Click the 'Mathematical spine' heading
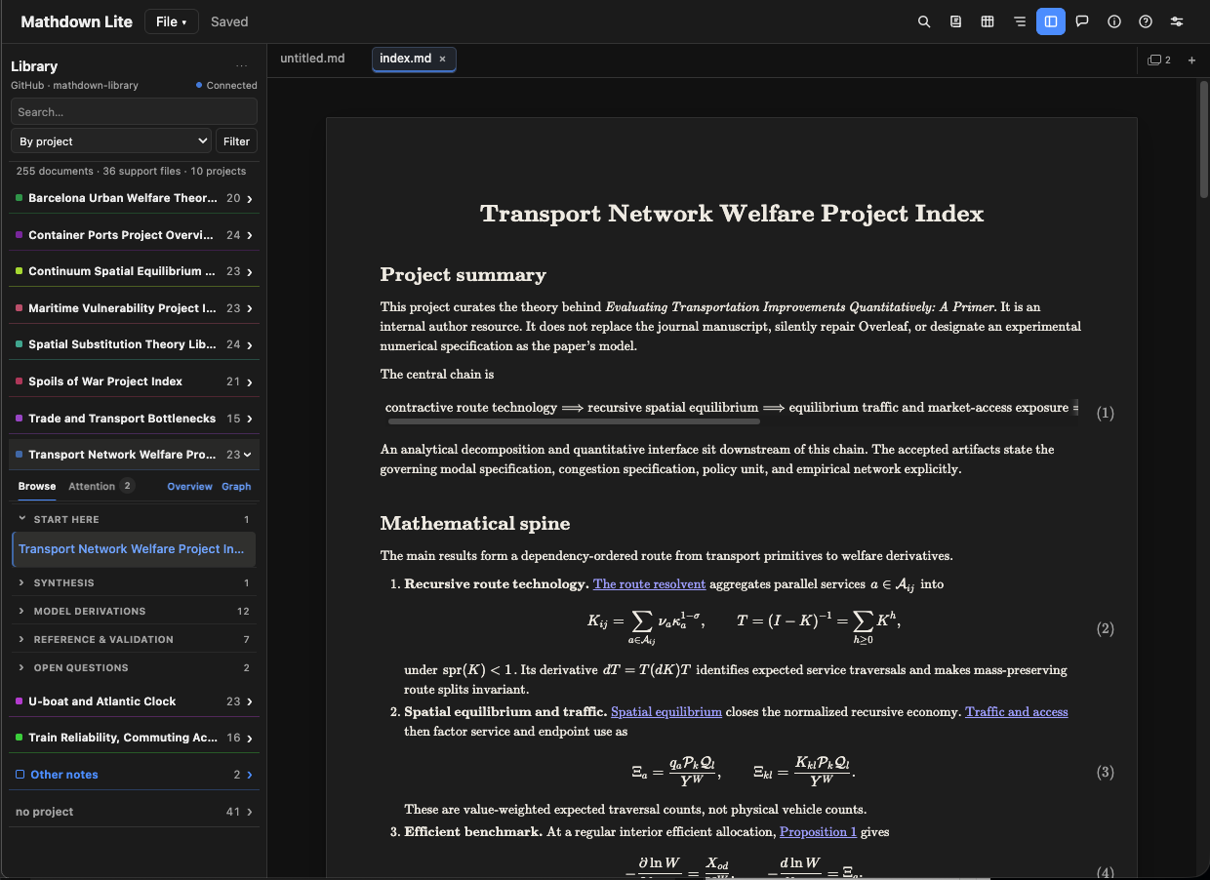 click(x=475, y=524)
